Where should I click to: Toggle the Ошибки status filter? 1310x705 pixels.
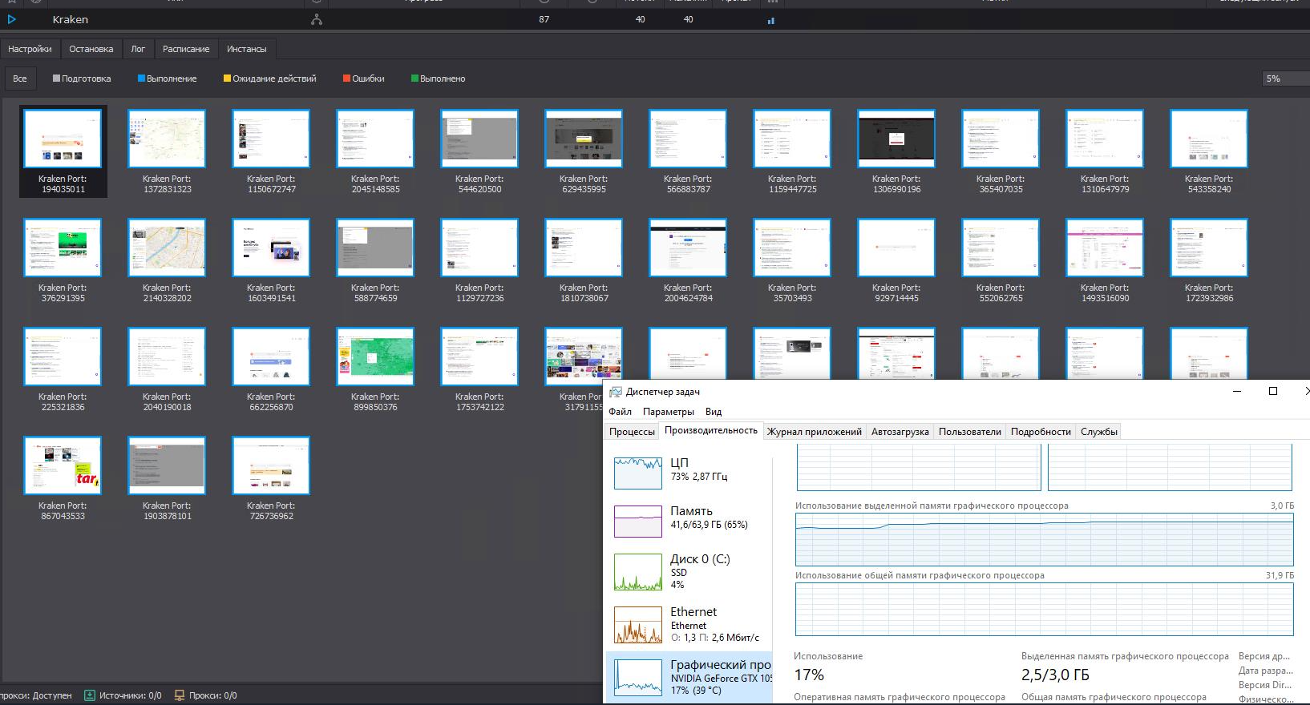tap(363, 79)
